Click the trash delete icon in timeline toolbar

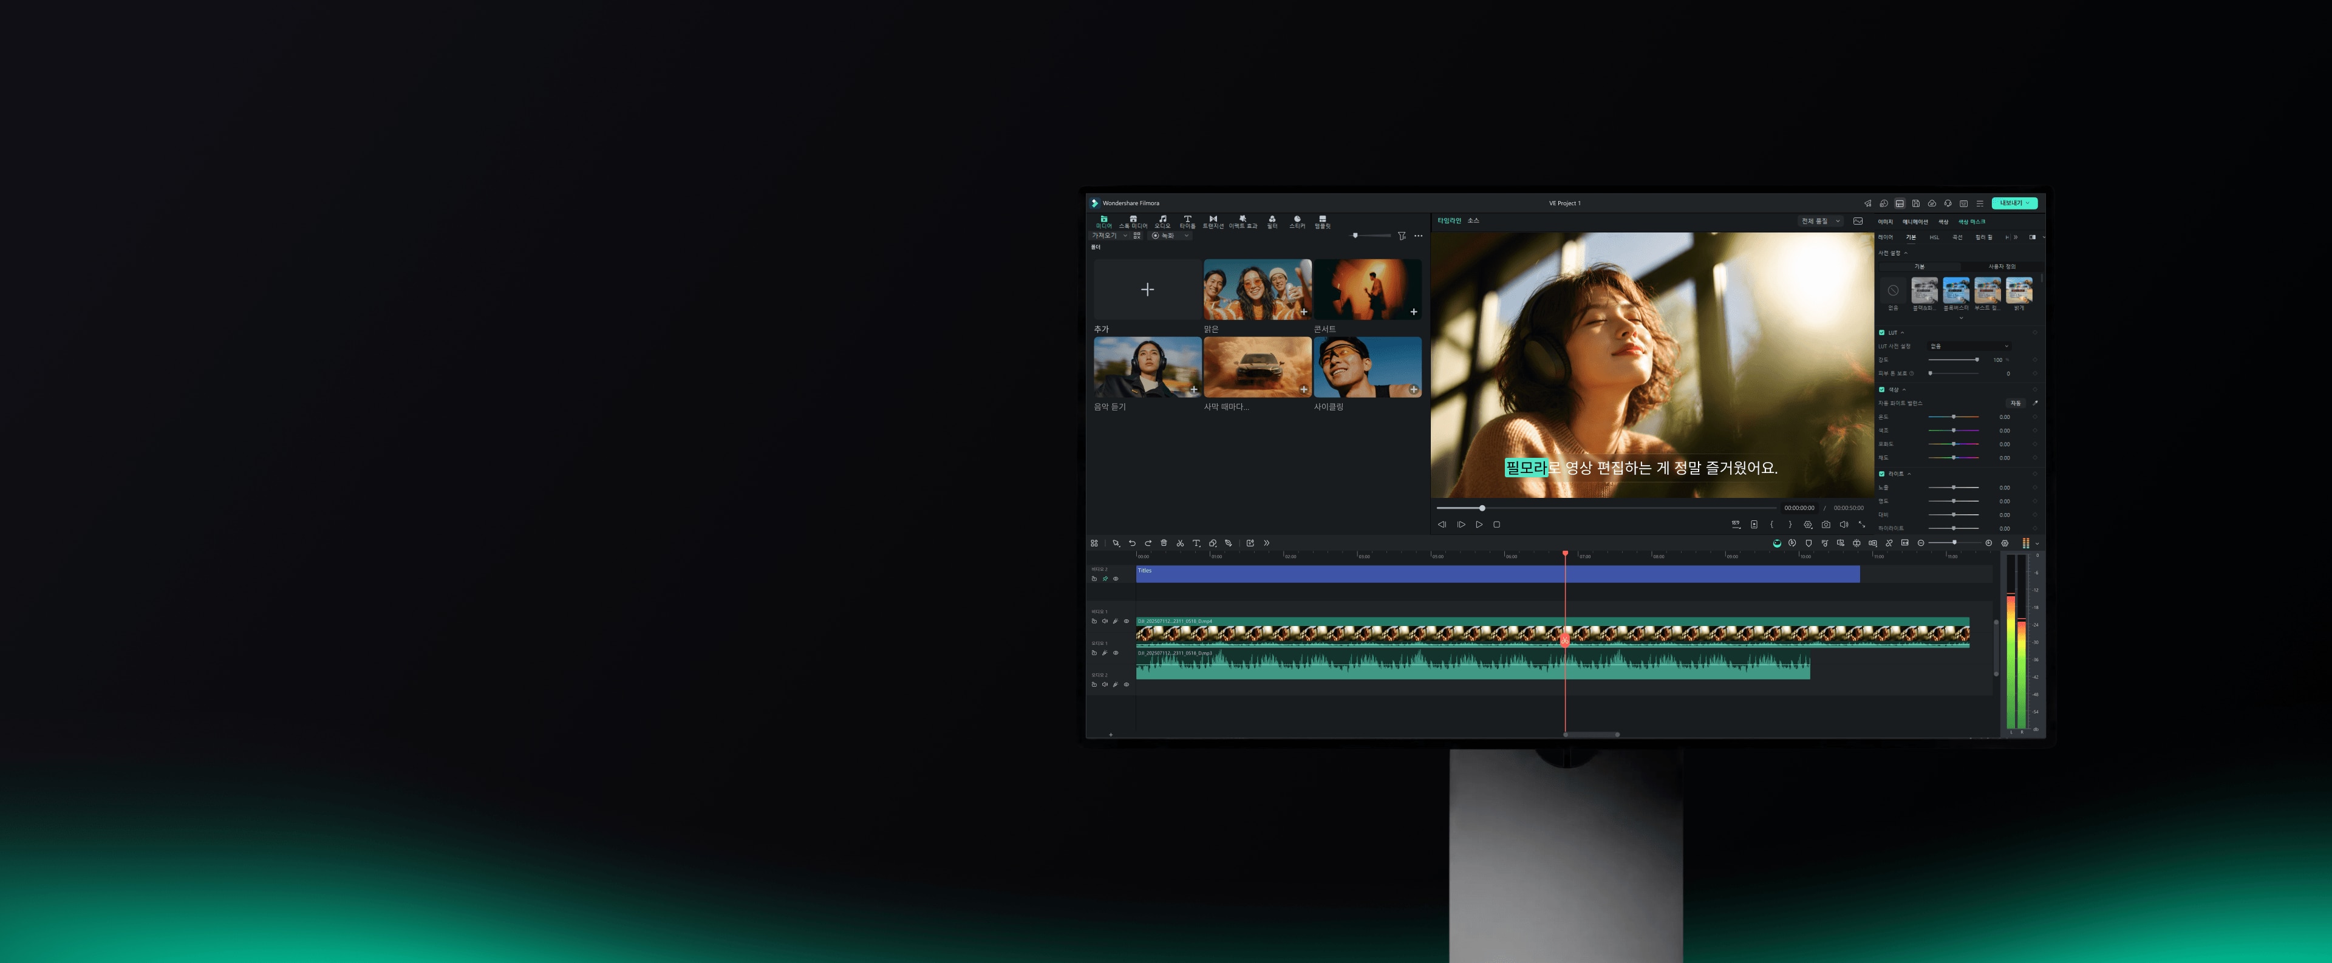pos(1164,543)
